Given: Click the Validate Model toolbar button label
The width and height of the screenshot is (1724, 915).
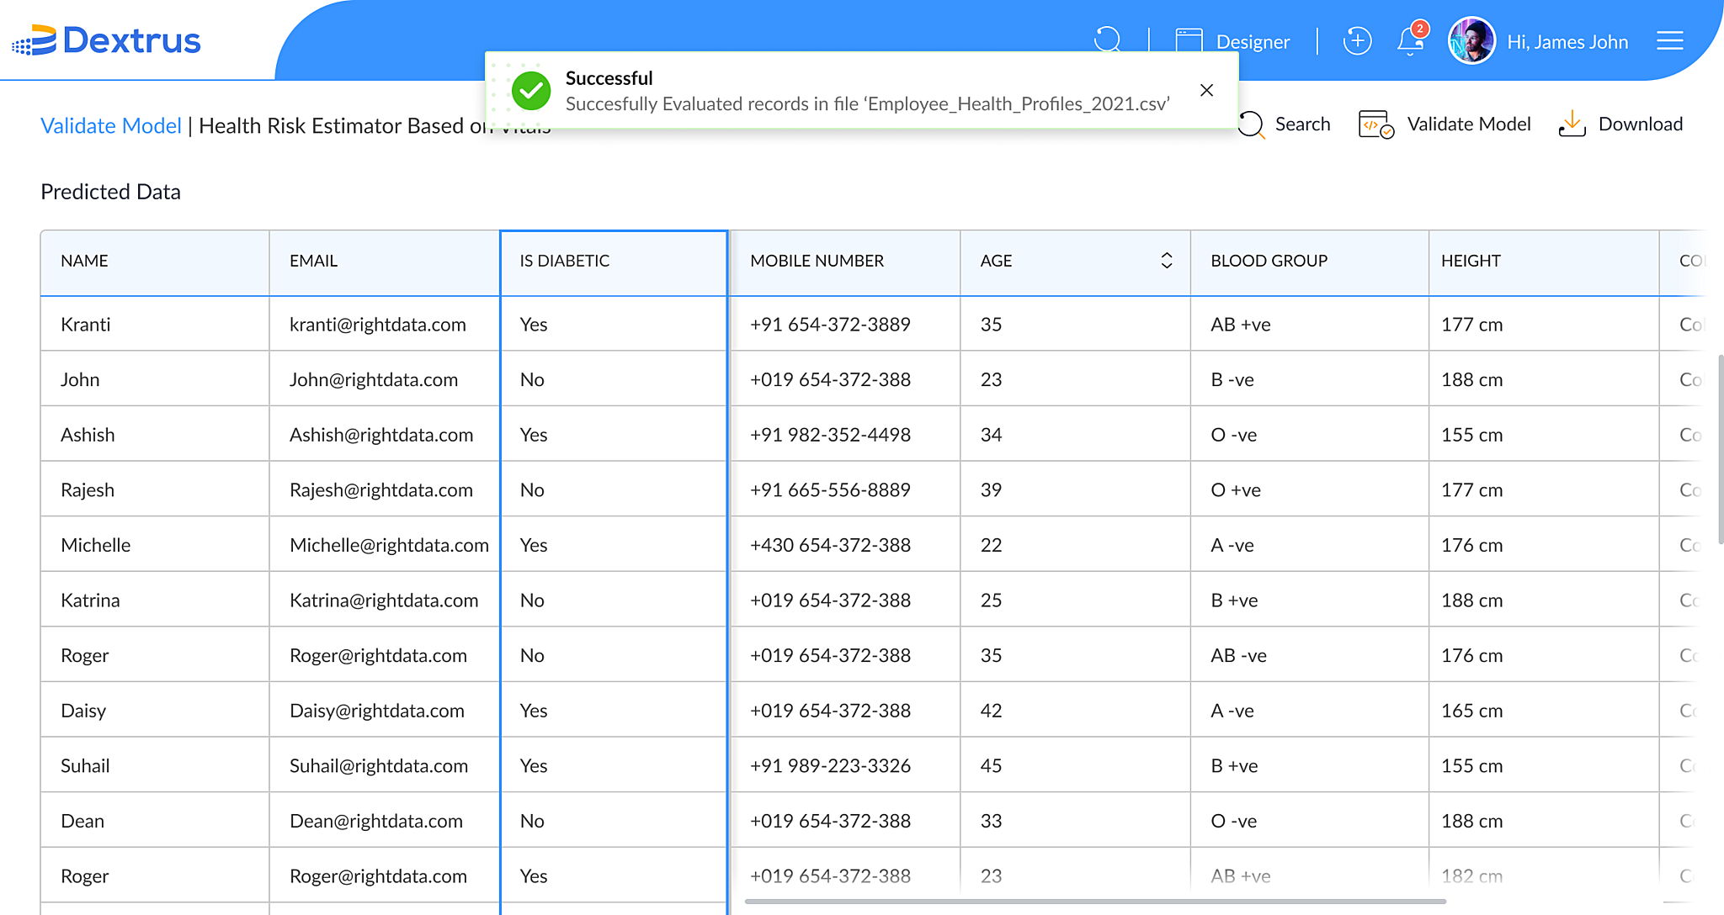Looking at the screenshot, I should pos(1469,124).
